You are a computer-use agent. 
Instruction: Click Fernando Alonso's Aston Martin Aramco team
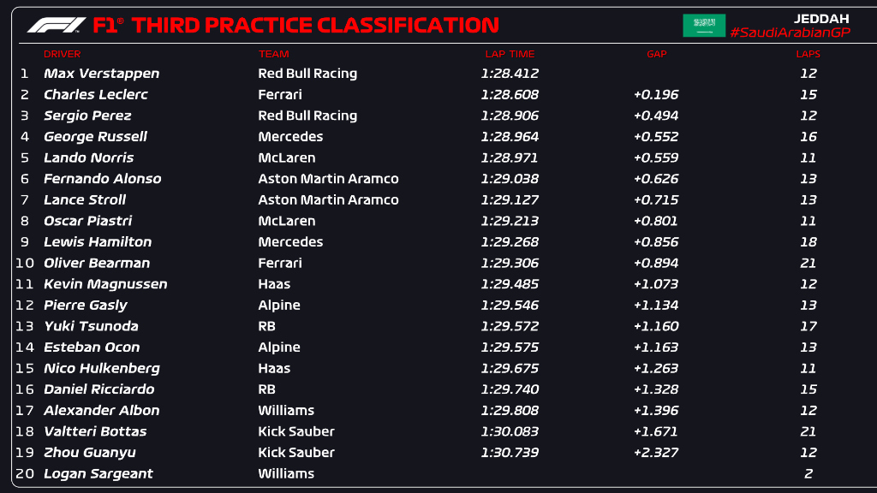click(328, 179)
